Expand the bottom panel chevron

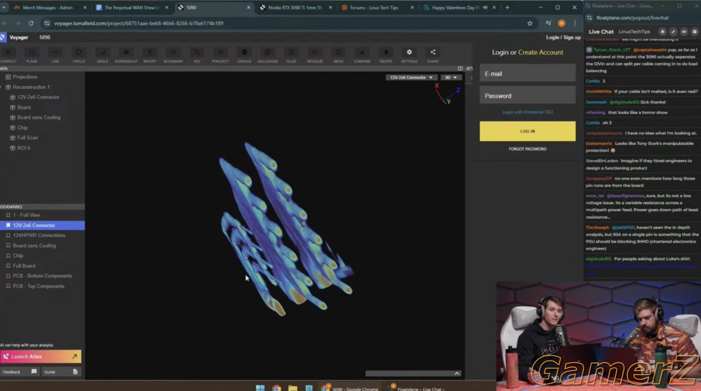(457, 373)
